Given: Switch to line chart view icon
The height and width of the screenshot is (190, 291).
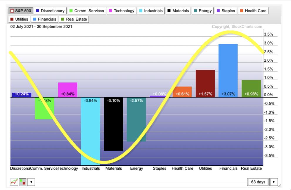Looking at the screenshot, I should [x=14, y=182].
